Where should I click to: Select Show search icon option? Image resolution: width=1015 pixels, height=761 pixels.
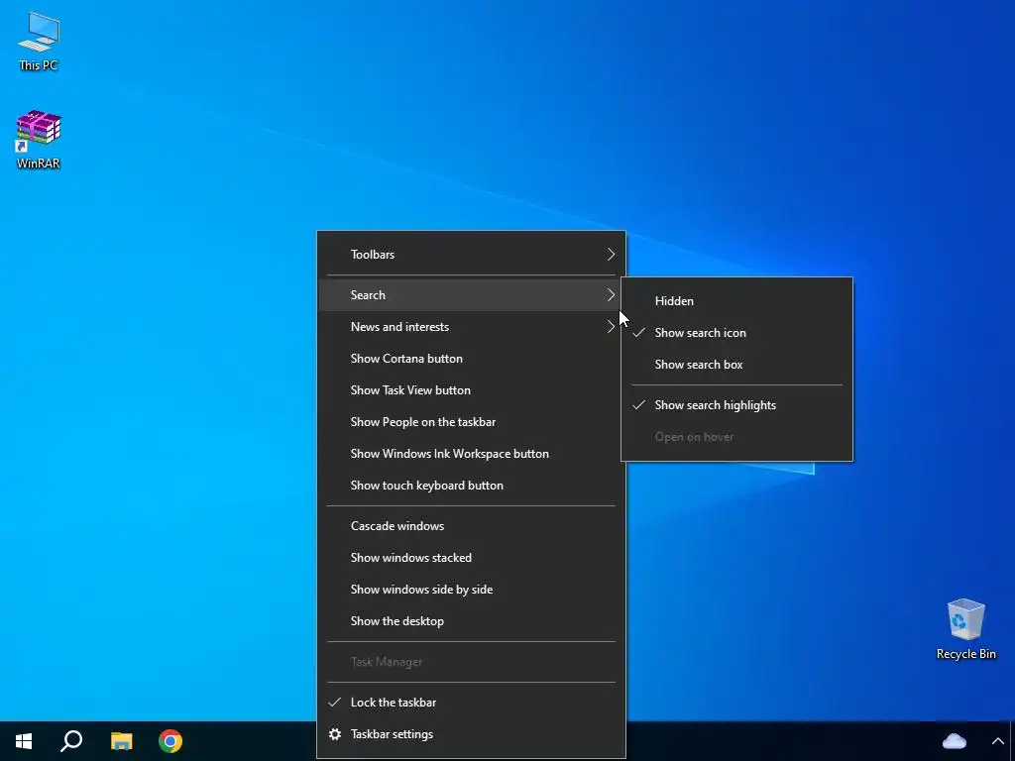tap(736, 333)
